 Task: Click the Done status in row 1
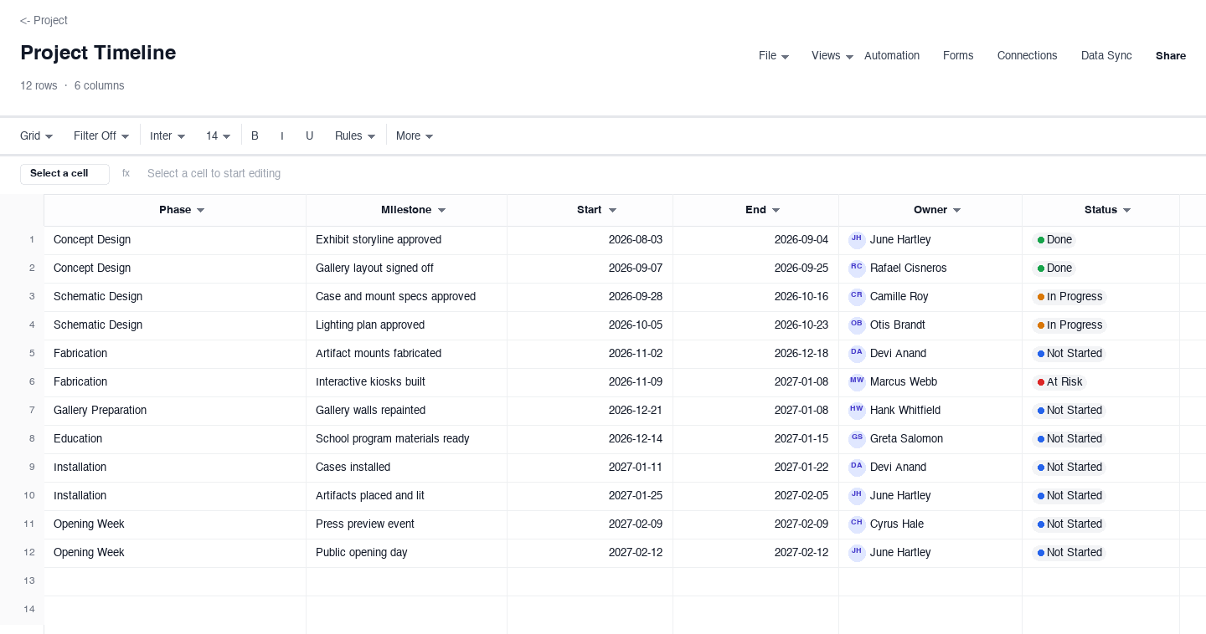tap(1054, 240)
